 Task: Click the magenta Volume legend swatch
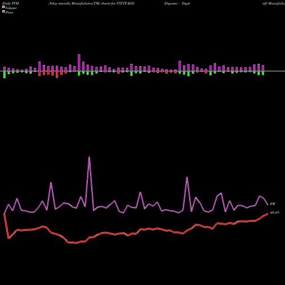(3, 7)
